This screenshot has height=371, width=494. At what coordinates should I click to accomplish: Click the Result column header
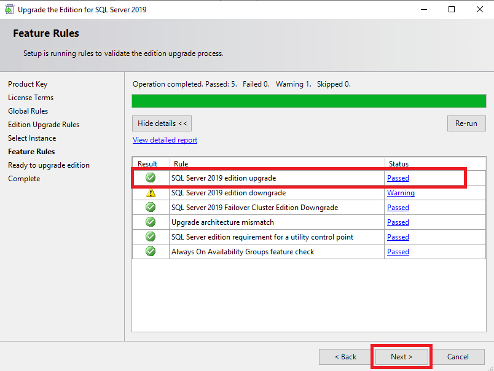coord(147,164)
